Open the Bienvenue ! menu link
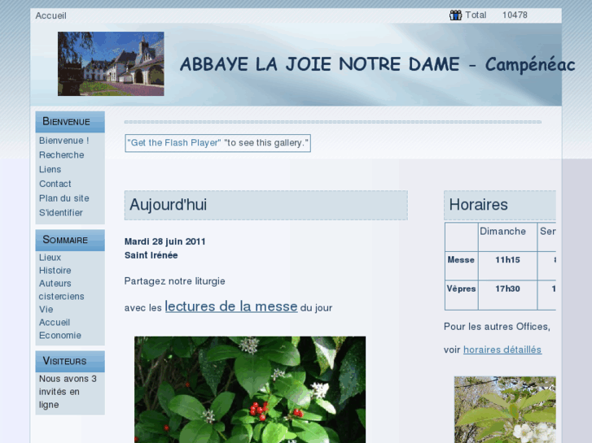Image resolution: width=592 pixels, height=443 pixels. click(x=64, y=141)
